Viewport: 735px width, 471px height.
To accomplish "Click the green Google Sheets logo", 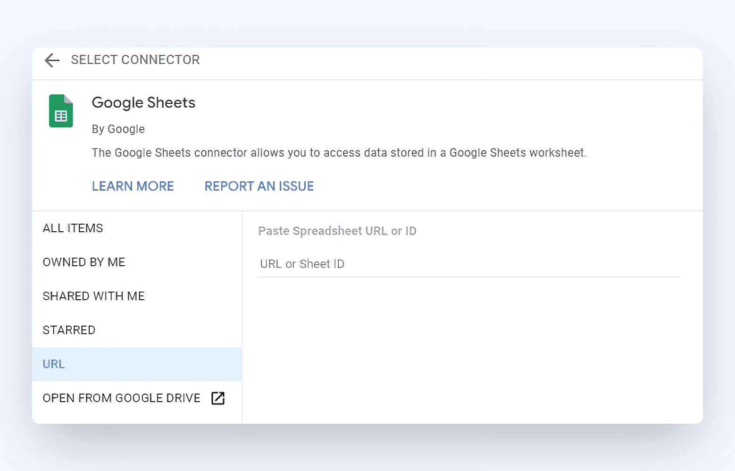I will point(61,111).
